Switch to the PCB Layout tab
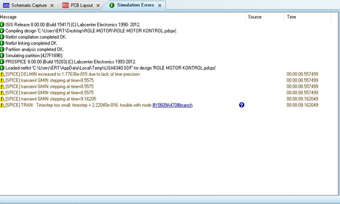Image resolution: width=340 pixels, height=204 pixels. (81, 5)
